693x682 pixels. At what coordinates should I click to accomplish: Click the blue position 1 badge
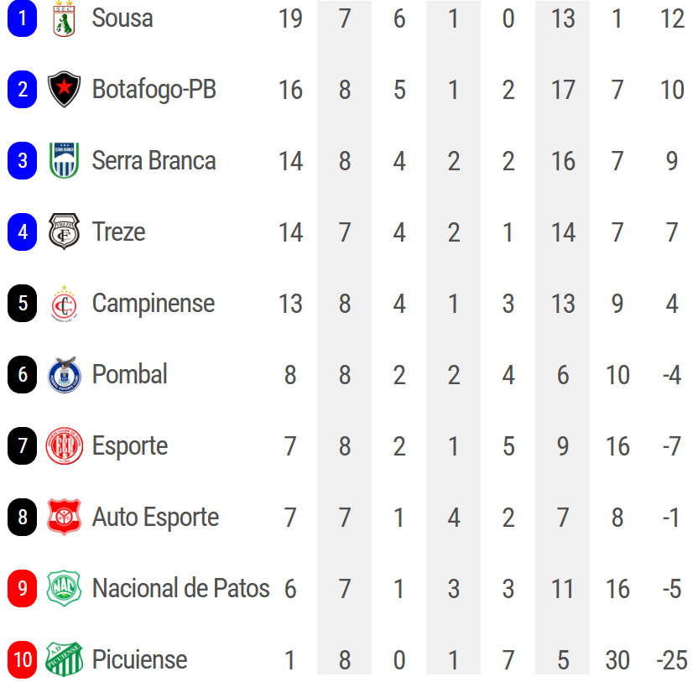pos(23,18)
